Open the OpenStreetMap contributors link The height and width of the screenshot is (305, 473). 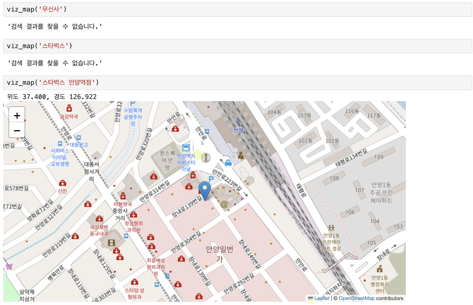[371, 298]
